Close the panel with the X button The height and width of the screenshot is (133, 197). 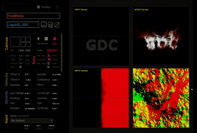click(x=58, y=7)
